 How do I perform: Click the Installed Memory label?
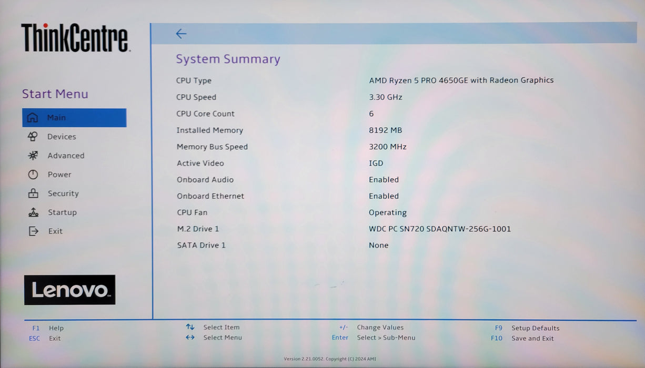(210, 130)
